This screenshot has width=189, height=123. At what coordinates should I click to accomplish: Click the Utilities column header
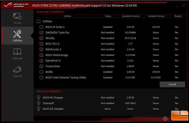coord(67,16)
